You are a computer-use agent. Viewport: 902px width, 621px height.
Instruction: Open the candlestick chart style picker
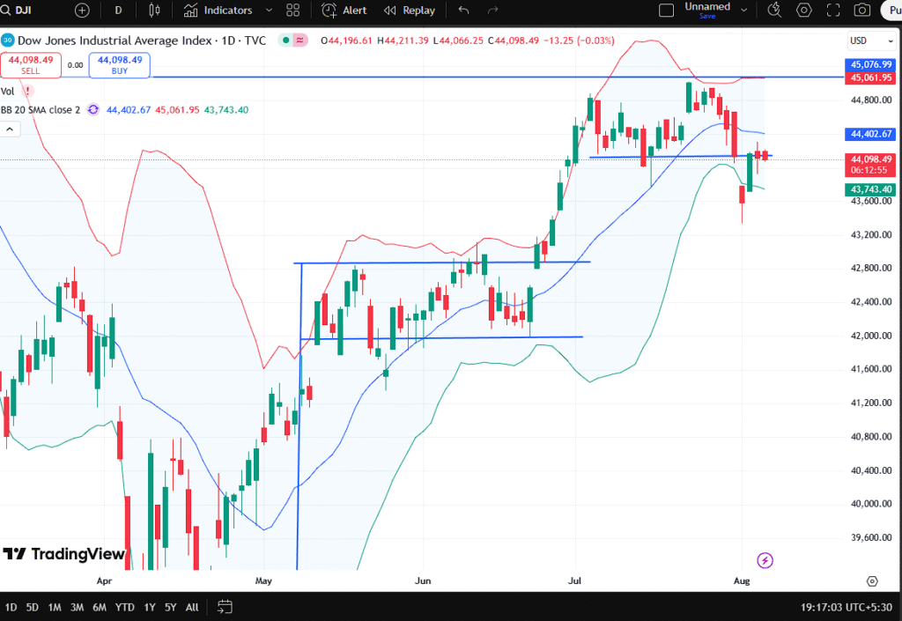[155, 11]
